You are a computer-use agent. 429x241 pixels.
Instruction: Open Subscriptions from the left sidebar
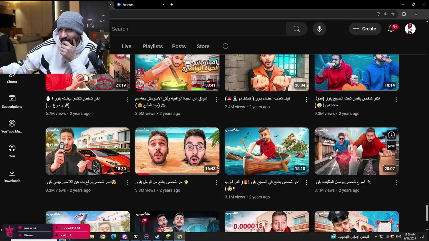click(12, 102)
